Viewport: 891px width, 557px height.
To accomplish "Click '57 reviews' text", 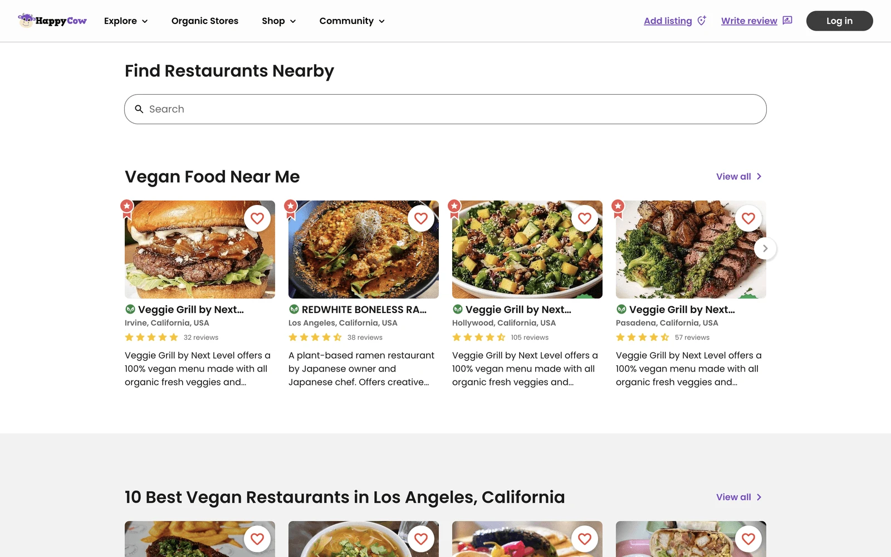I will coord(692,338).
